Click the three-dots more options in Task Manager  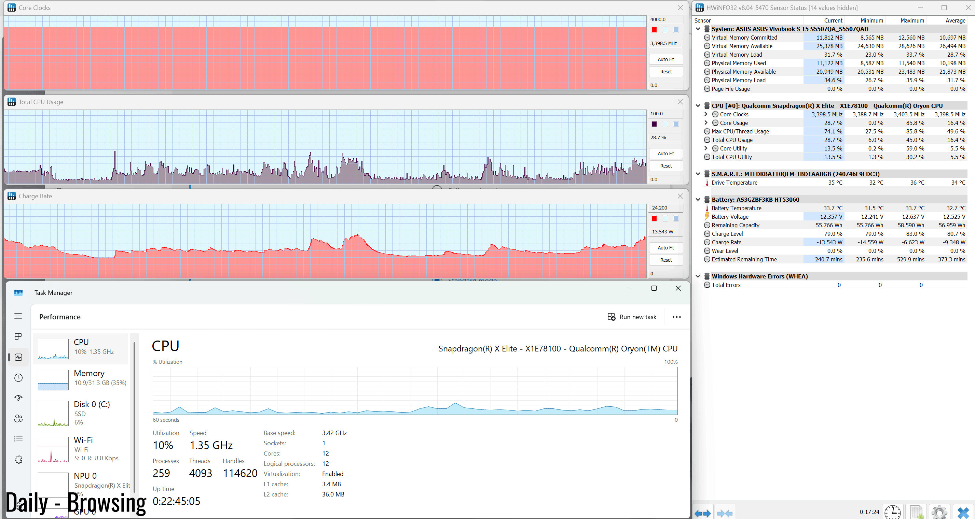coord(676,317)
